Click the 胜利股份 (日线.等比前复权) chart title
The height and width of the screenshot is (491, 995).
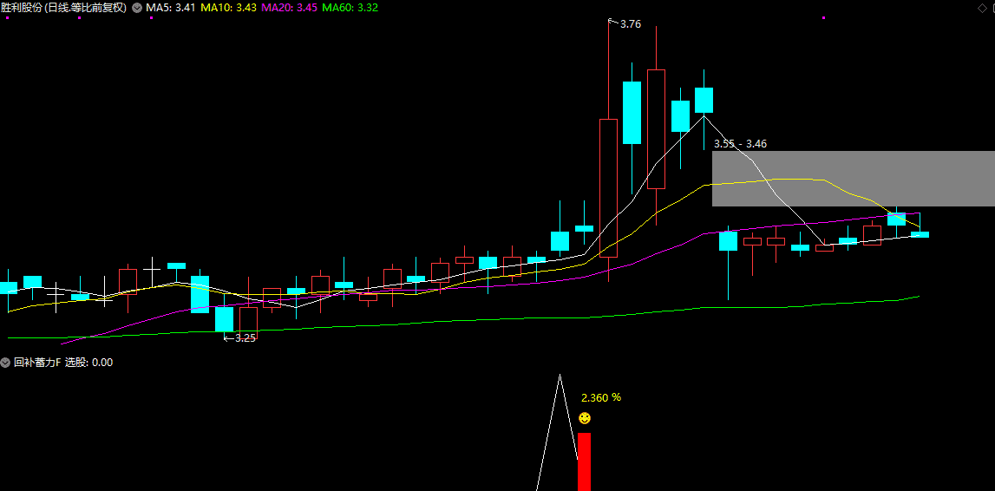point(63,8)
